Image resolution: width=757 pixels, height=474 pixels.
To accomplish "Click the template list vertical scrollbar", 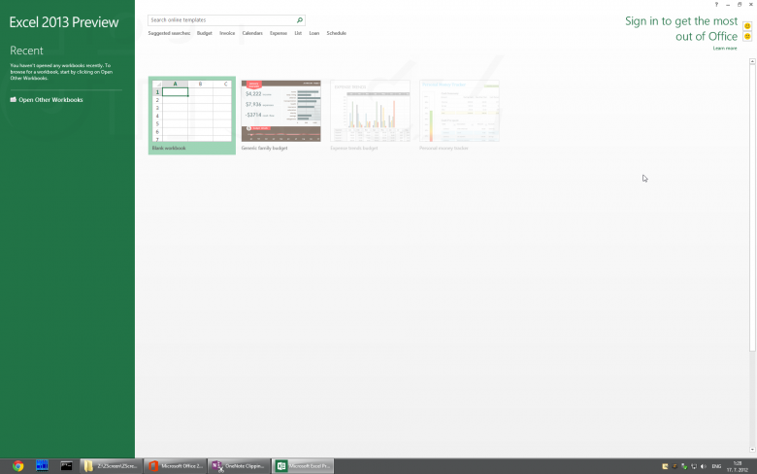I will tap(752, 208).
